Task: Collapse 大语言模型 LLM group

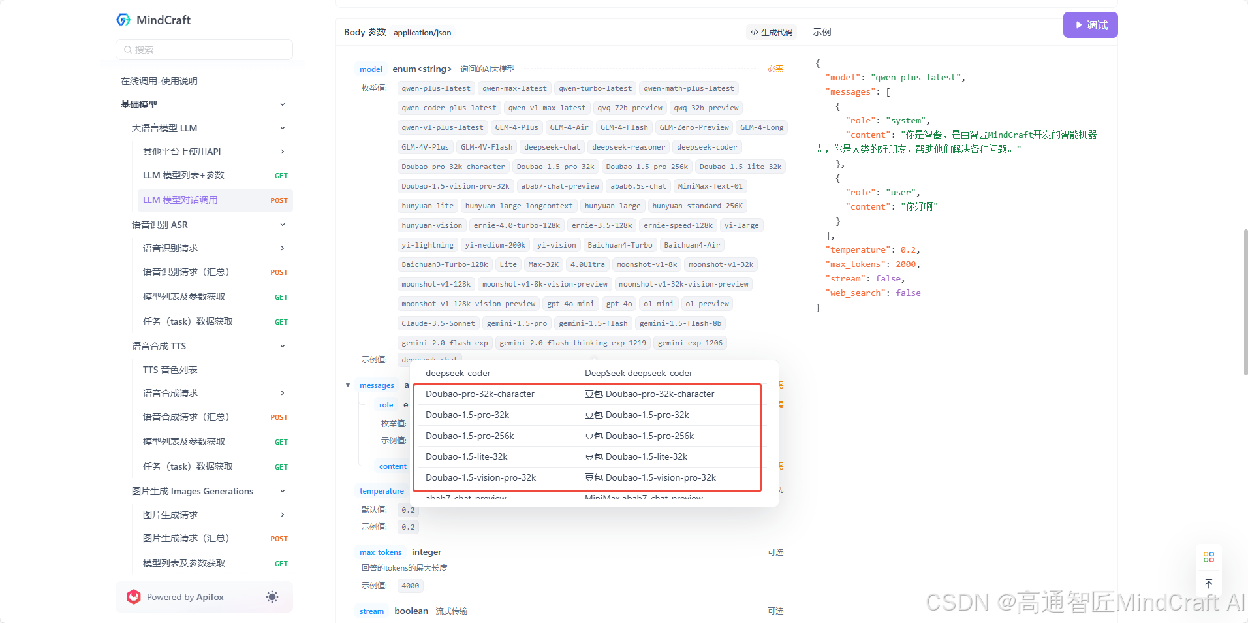Action: coord(283,128)
